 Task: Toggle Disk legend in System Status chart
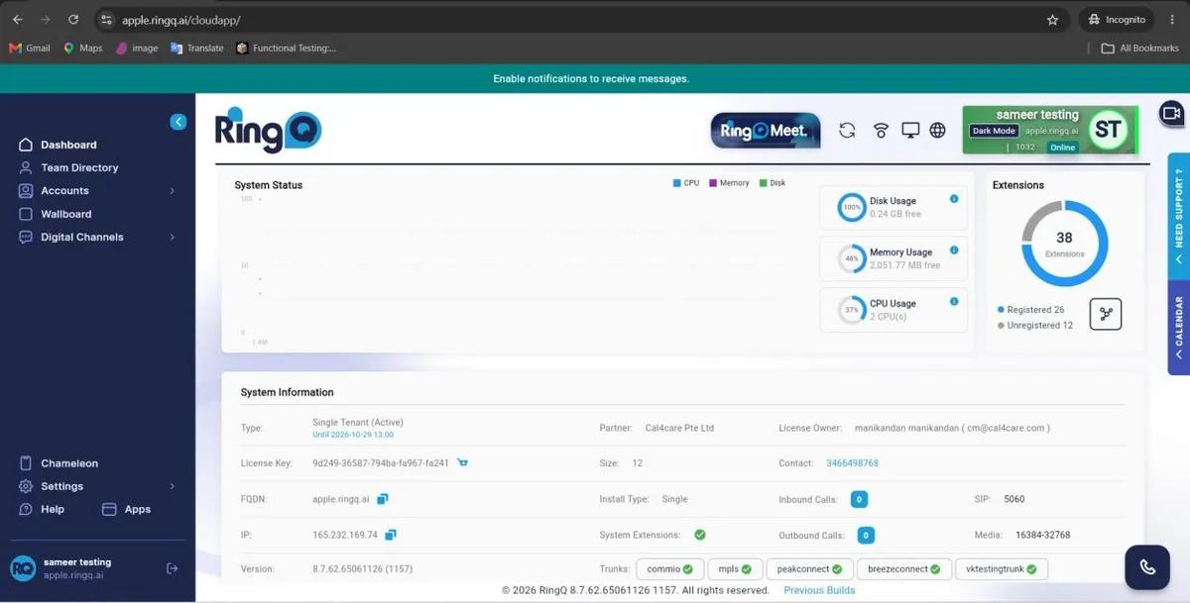(x=773, y=183)
